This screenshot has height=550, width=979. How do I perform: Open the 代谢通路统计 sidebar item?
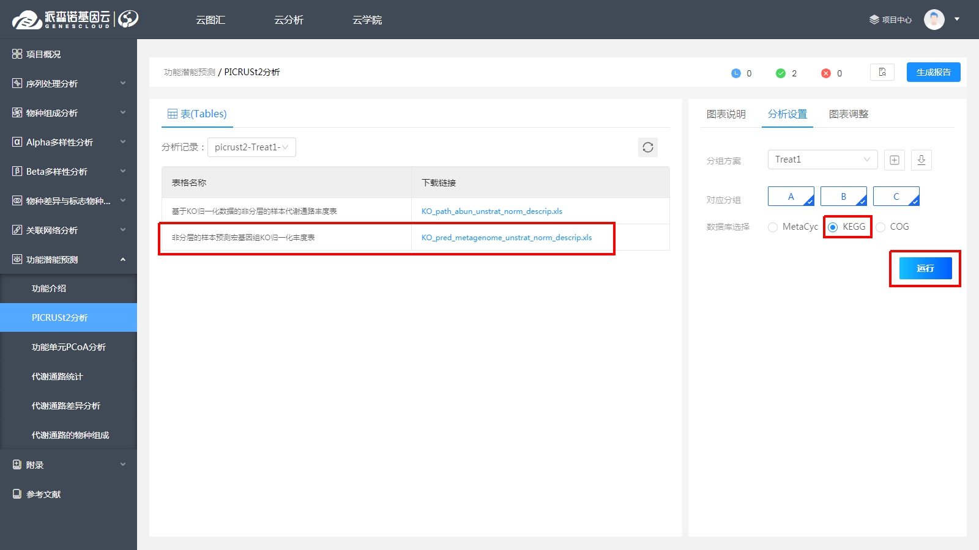[x=69, y=376]
